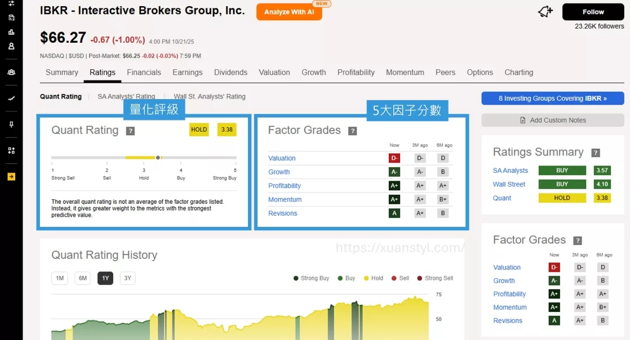Open the Dividends tab

[230, 72]
